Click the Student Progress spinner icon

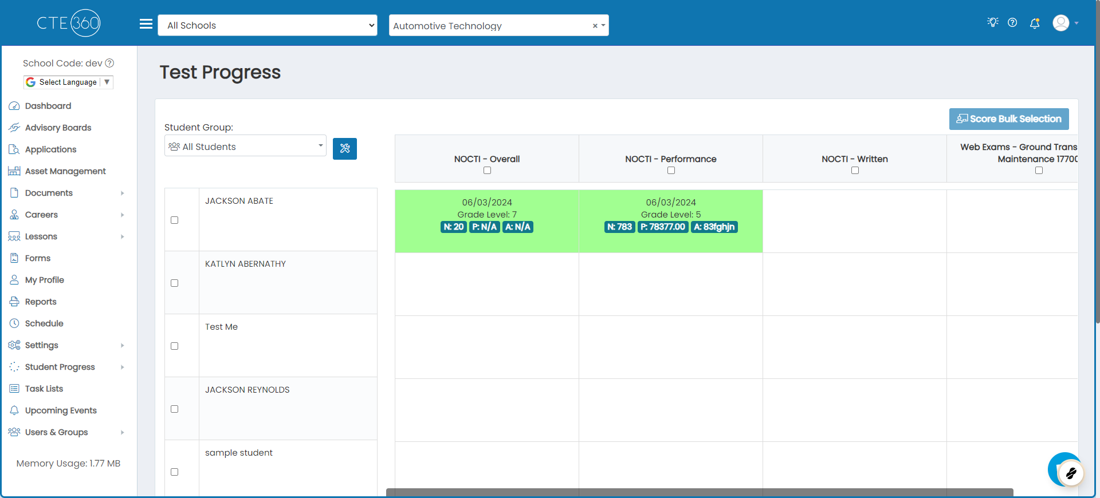(14, 367)
